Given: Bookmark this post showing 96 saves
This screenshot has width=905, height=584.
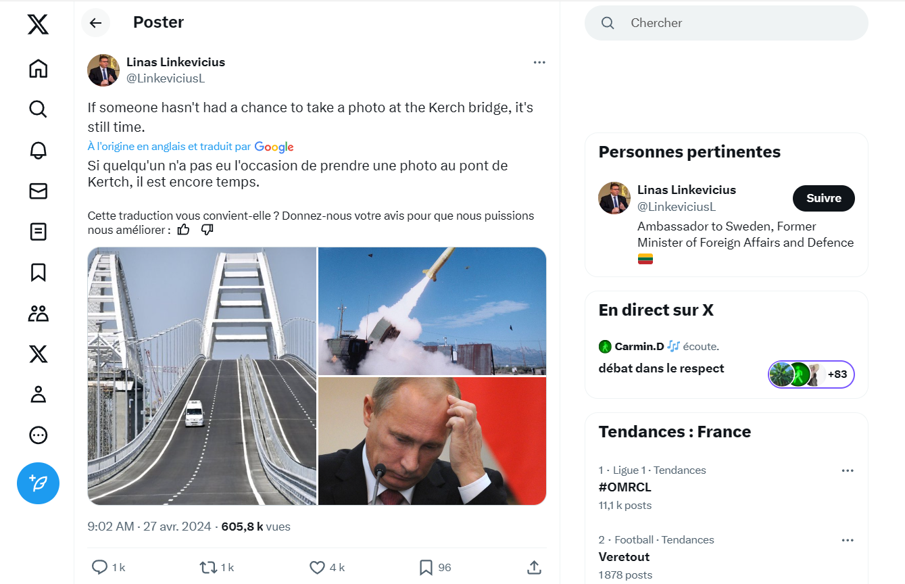Looking at the screenshot, I should (426, 567).
